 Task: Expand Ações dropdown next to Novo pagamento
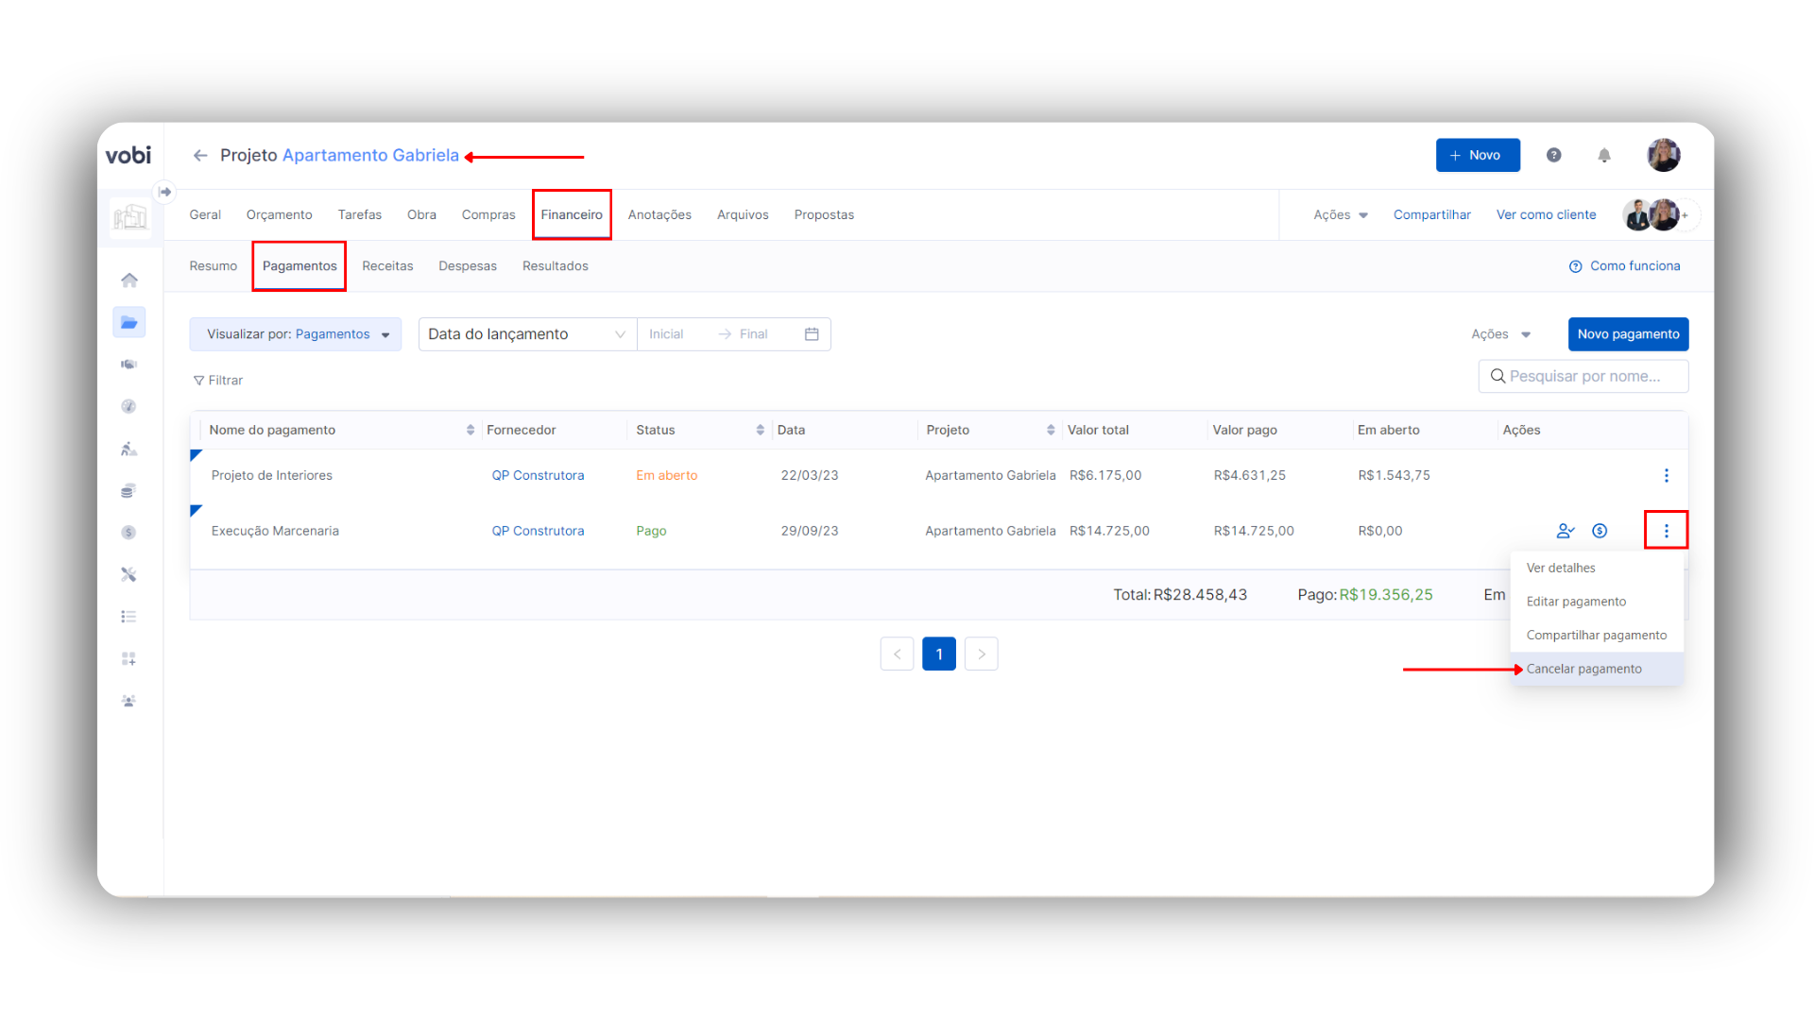[x=1500, y=334]
